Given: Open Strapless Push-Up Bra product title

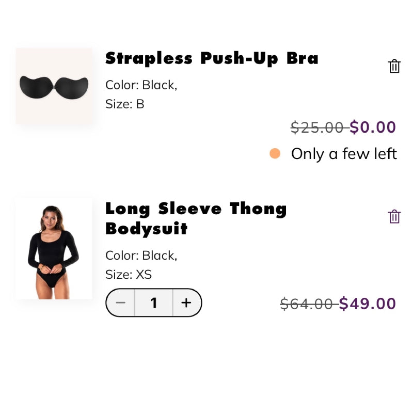Looking at the screenshot, I should [x=212, y=58].
